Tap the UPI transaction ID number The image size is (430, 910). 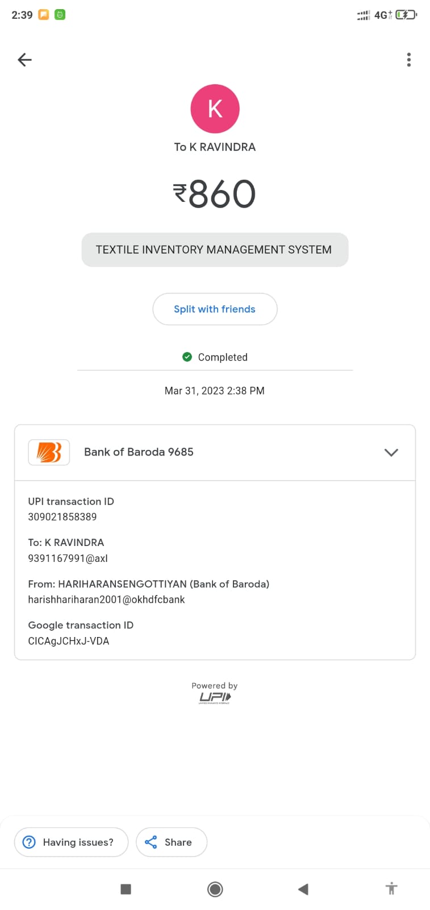point(62,517)
